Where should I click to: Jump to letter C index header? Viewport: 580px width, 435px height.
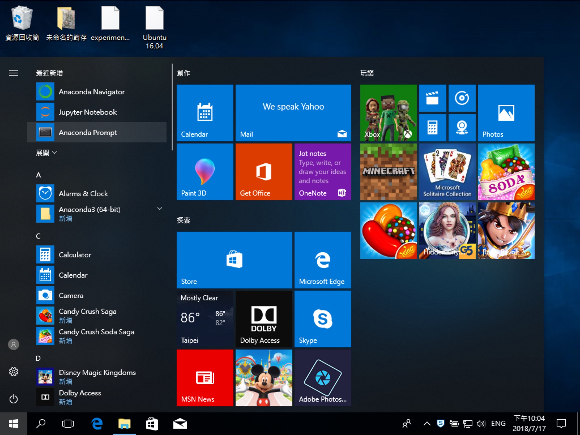38,236
